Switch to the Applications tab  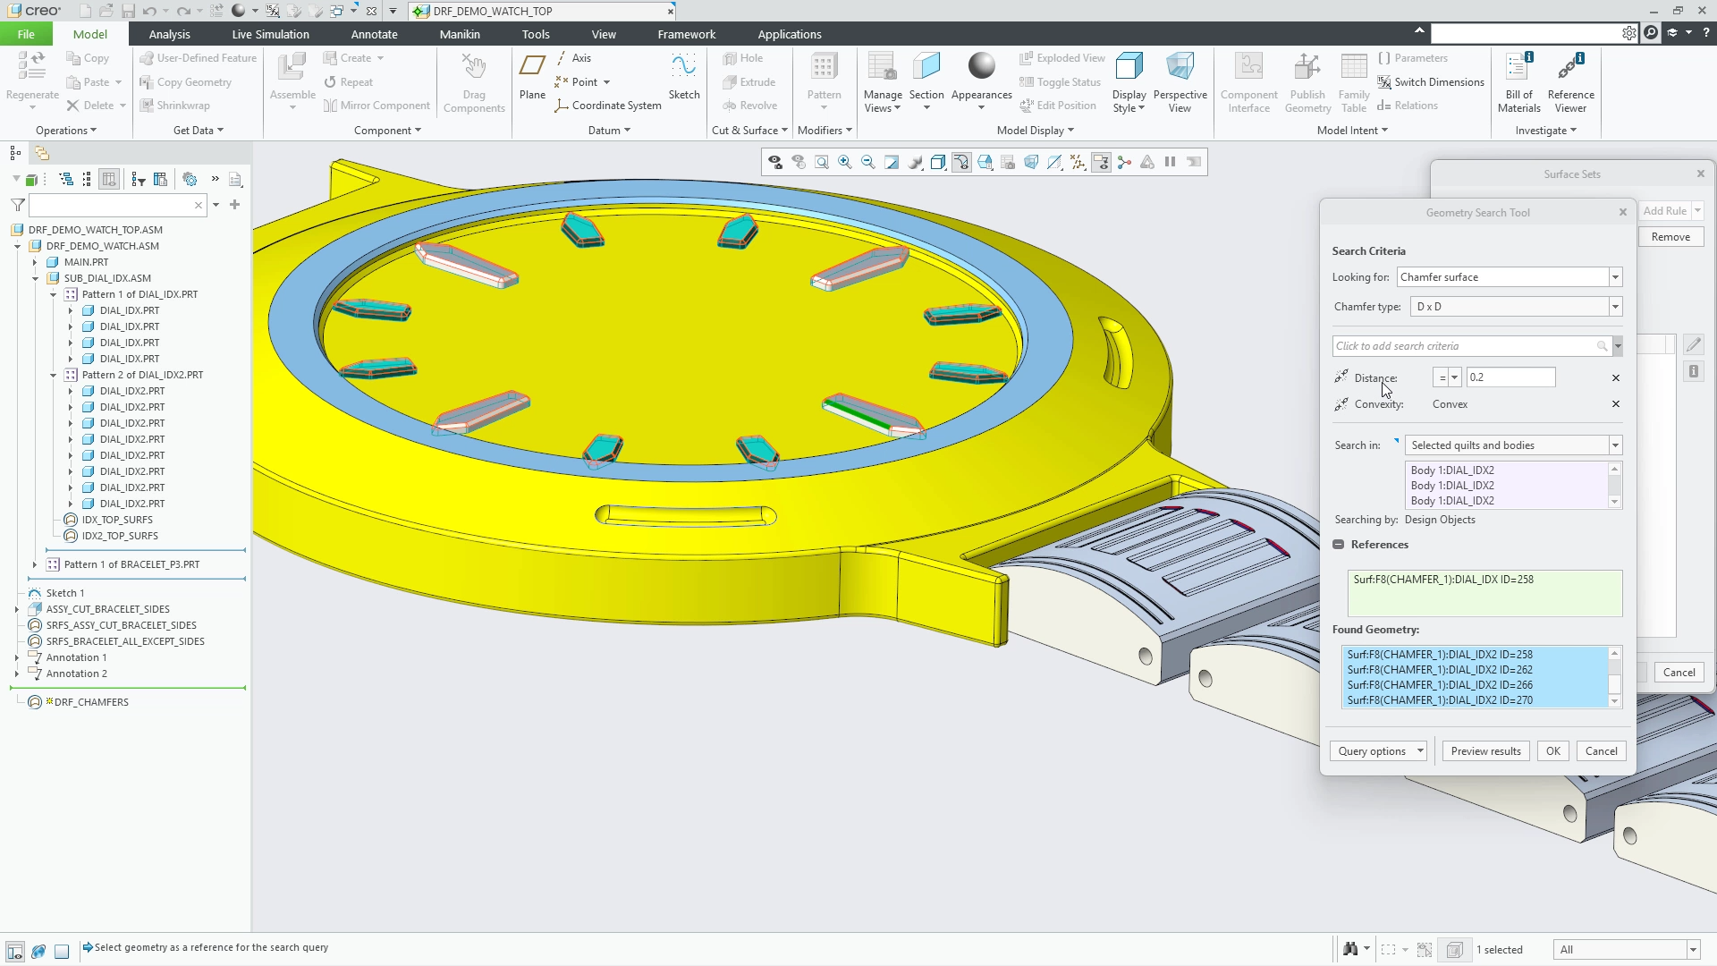pos(789,34)
